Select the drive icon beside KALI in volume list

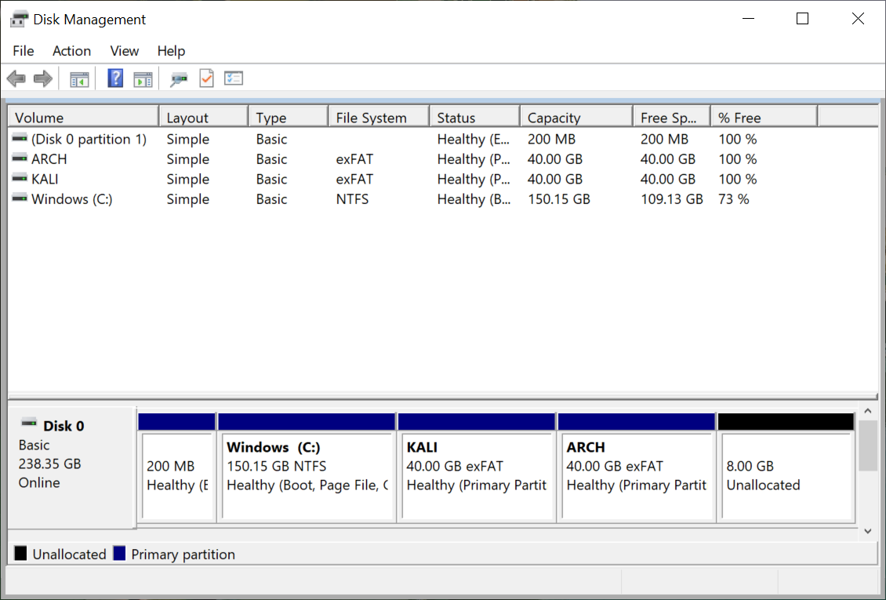pos(20,179)
